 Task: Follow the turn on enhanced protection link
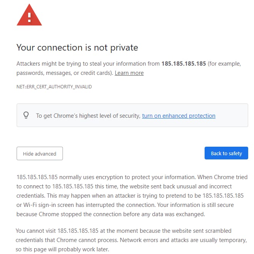pos(178,115)
